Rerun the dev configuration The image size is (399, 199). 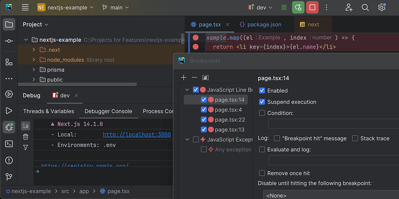click(298, 7)
